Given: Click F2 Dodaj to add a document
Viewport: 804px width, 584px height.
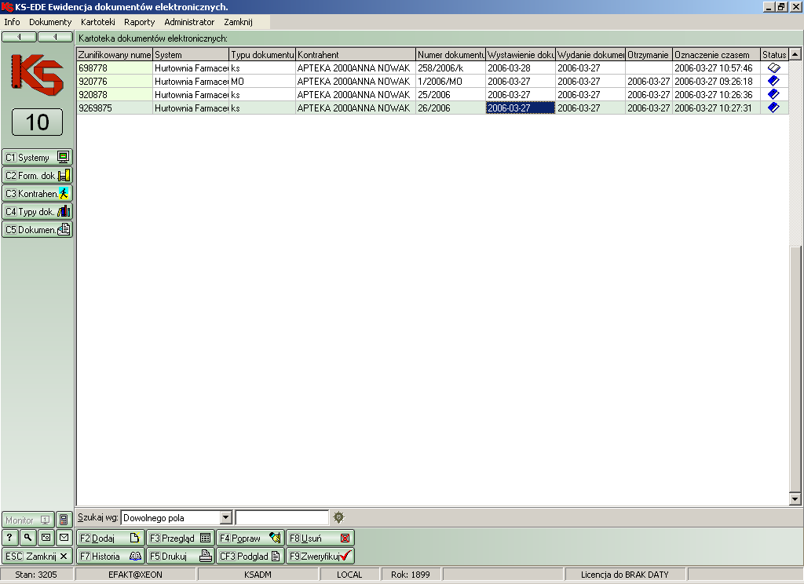Looking at the screenshot, I should 110,538.
